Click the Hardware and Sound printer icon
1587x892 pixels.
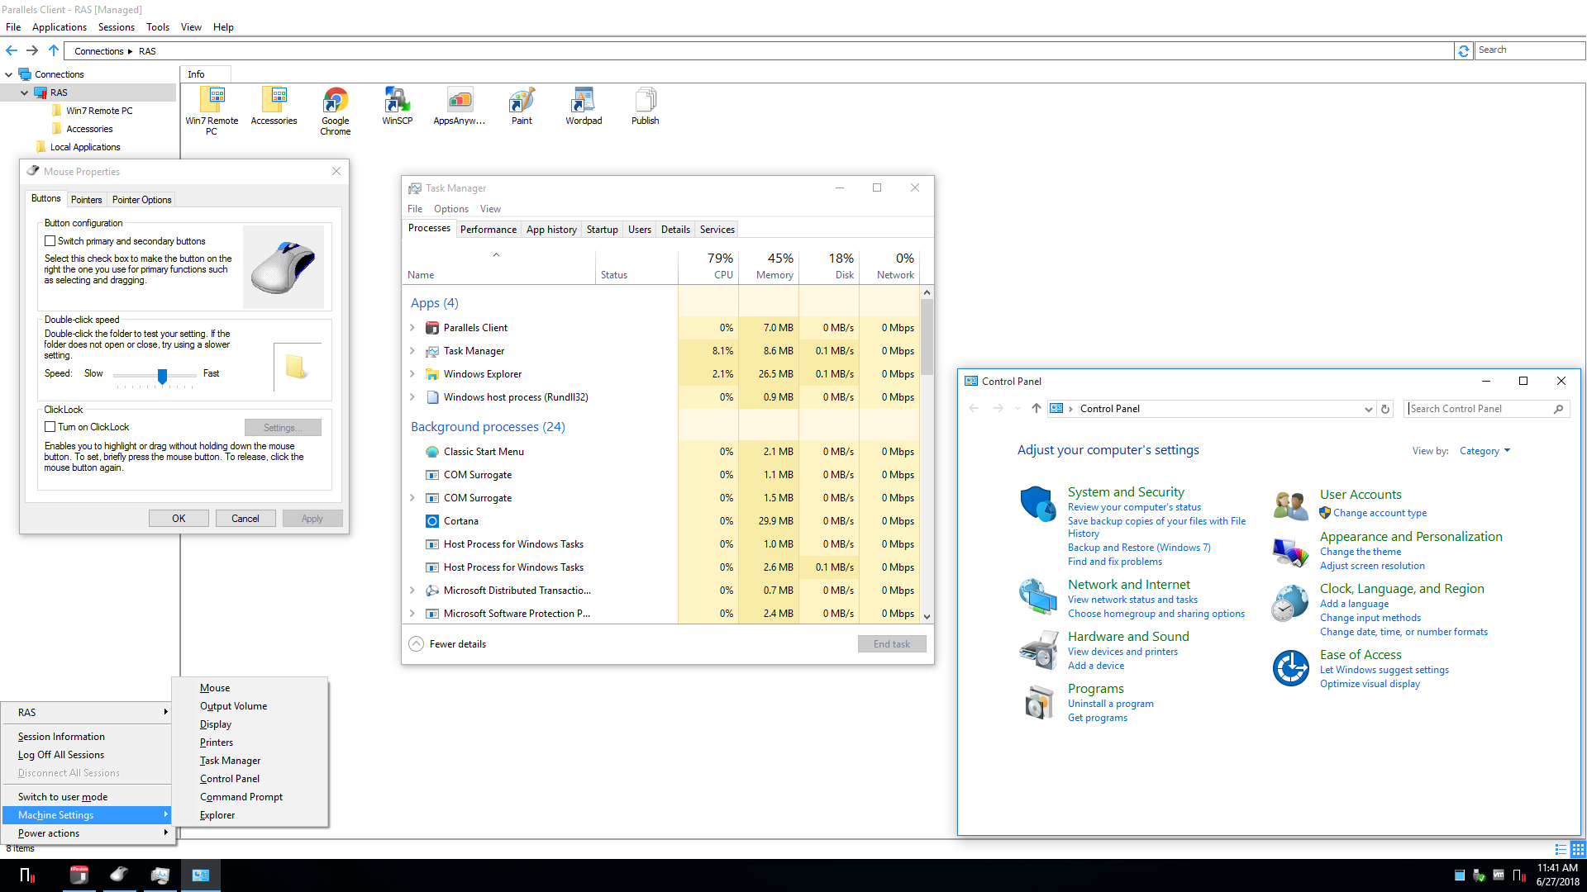tap(1037, 649)
